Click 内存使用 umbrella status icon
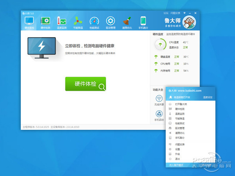Viewport: 235px width, 176px height. point(156,70)
